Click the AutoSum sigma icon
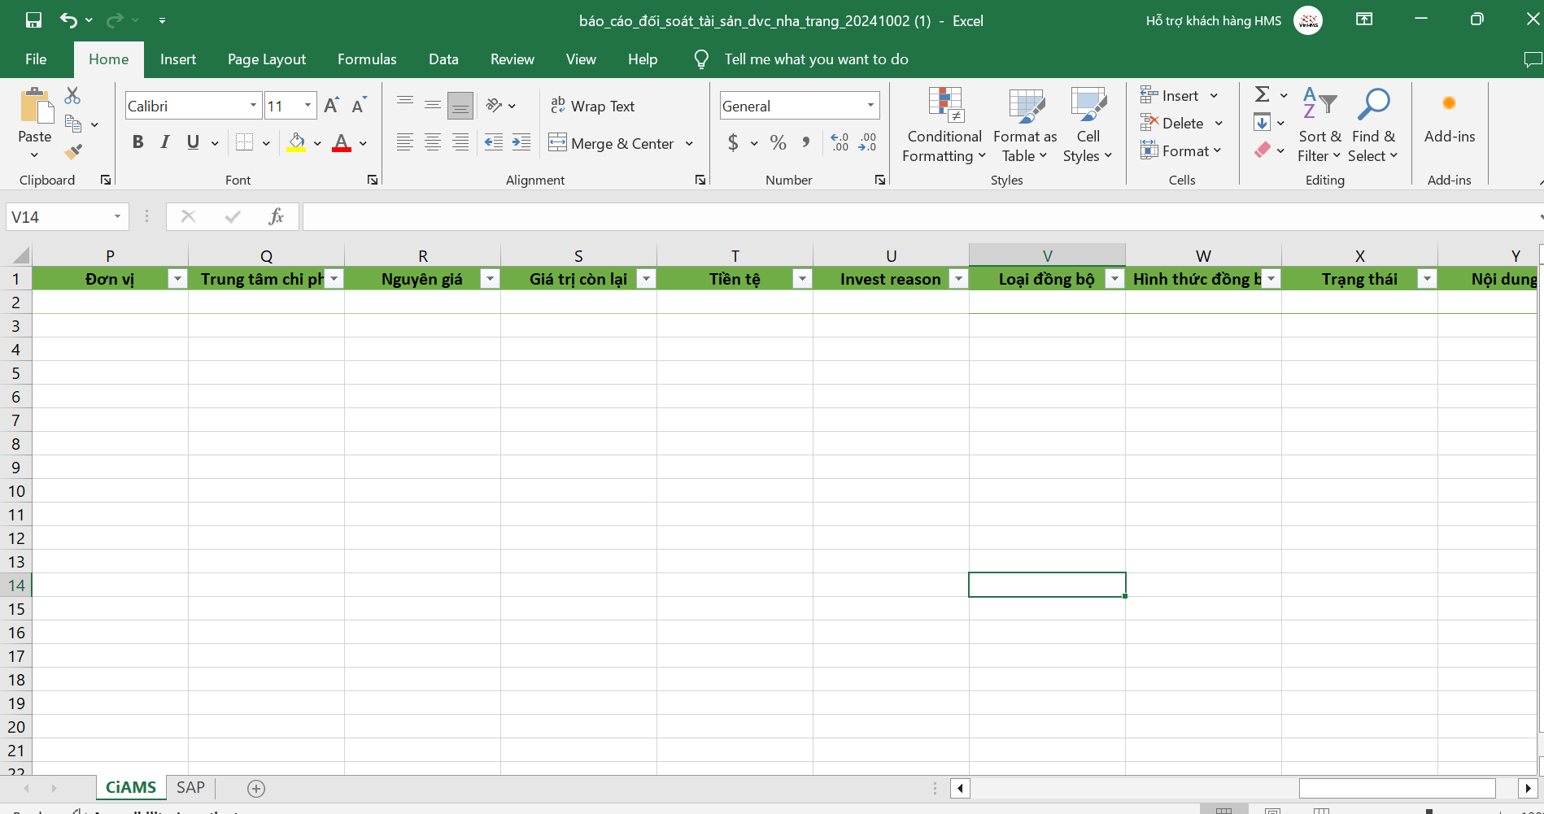 click(1262, 95)
